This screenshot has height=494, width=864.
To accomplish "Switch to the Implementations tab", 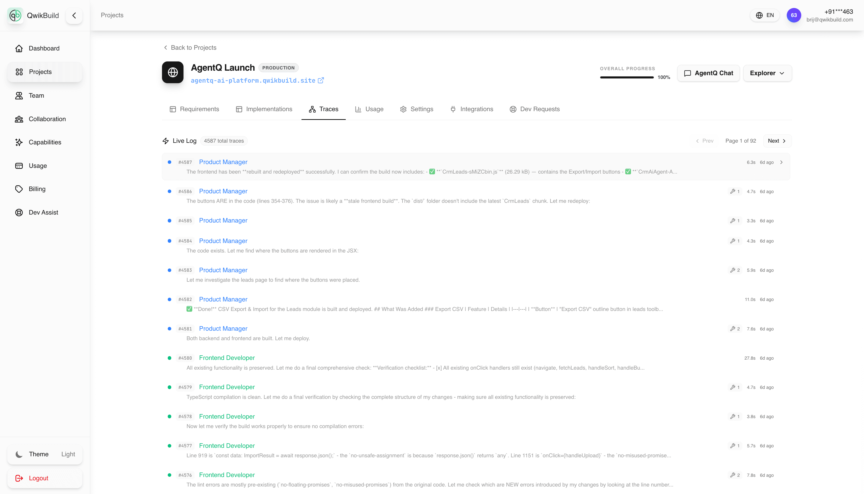I will [x=264, y=109].
